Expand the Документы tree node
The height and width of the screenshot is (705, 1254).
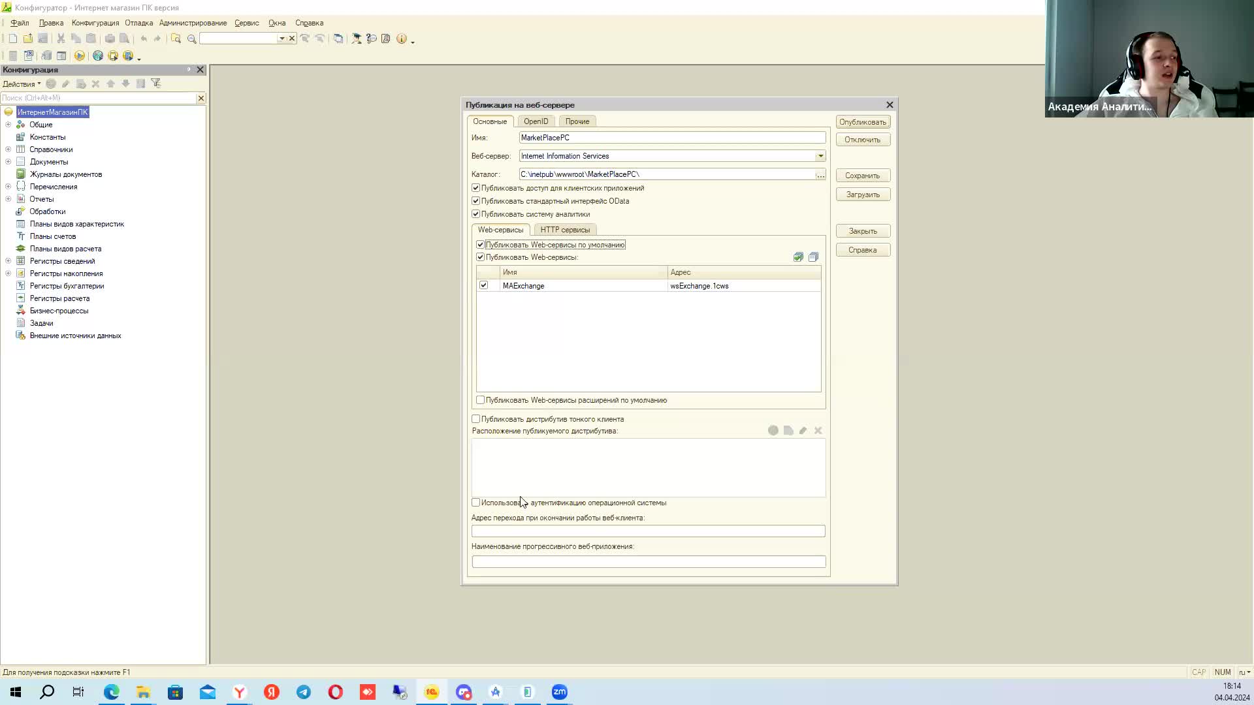(8, 162)
